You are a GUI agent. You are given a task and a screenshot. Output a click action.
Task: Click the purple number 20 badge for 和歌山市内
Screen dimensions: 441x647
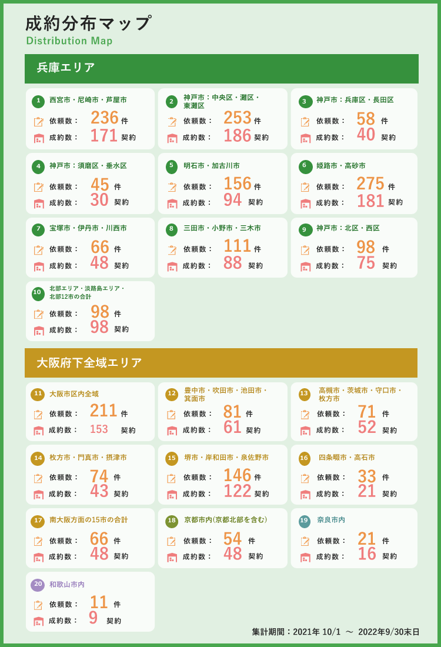[x=38, y=584]
